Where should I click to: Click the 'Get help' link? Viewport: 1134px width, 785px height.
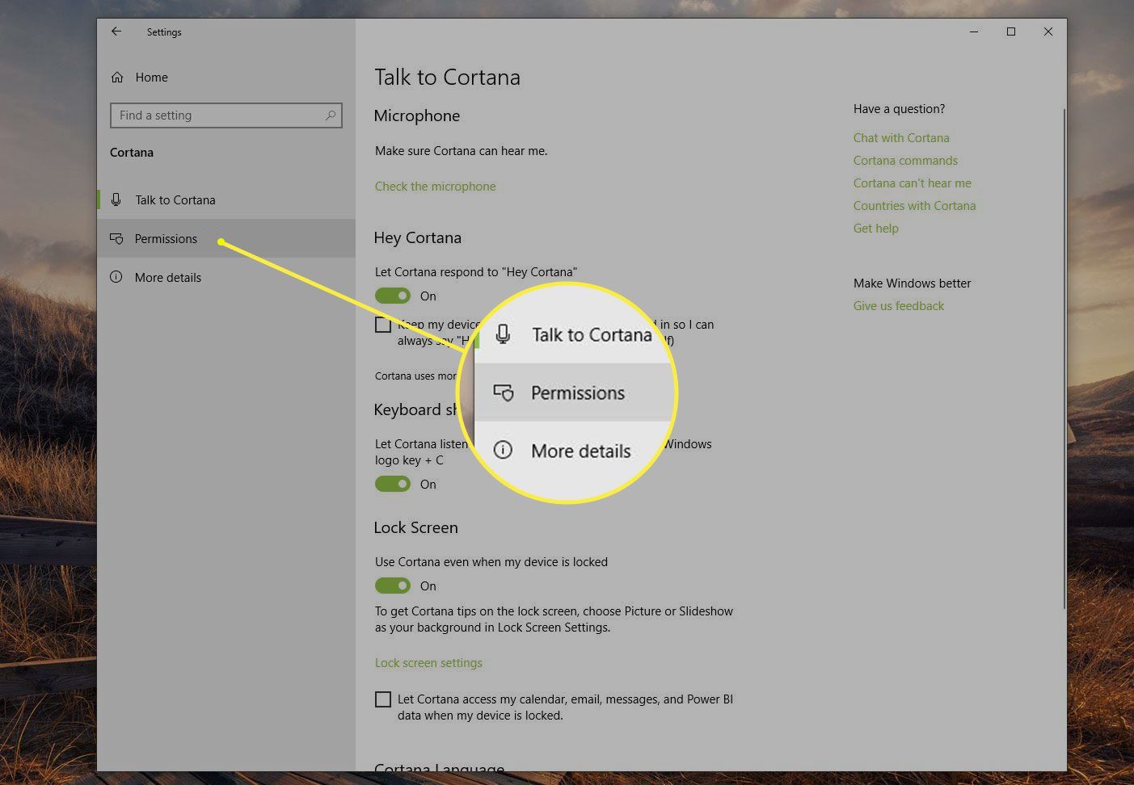pyautogui.click(x=875, y=229)
